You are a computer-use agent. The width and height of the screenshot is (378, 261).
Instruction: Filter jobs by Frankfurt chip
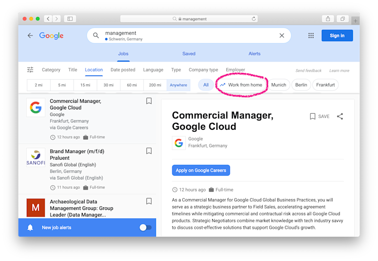(326, 85)
